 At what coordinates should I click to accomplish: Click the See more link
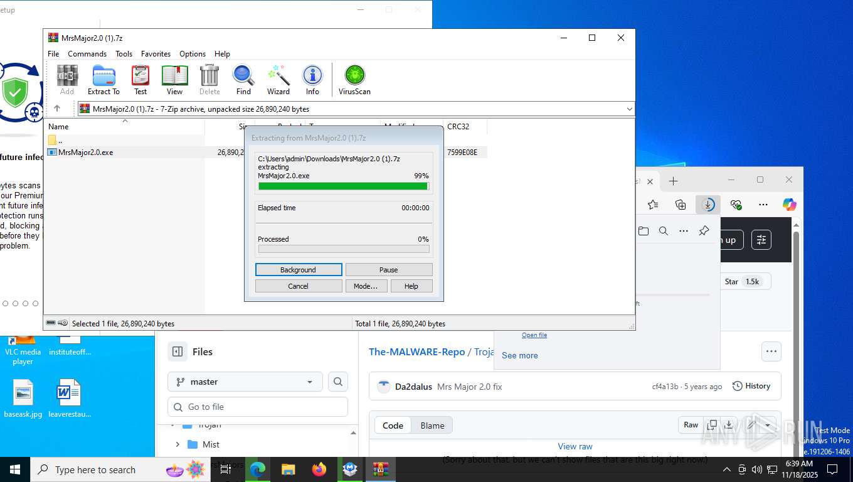pos(519,355)
